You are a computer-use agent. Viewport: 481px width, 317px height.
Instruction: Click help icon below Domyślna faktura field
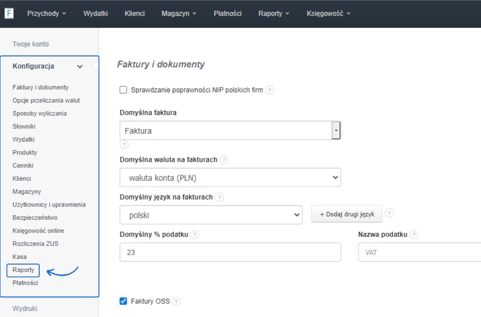coord(124,145)
